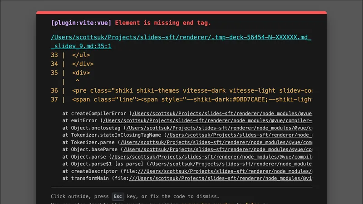The image size is (363, 204).
Task: Click code line 35 with the div tag
Action: point(81,73)
